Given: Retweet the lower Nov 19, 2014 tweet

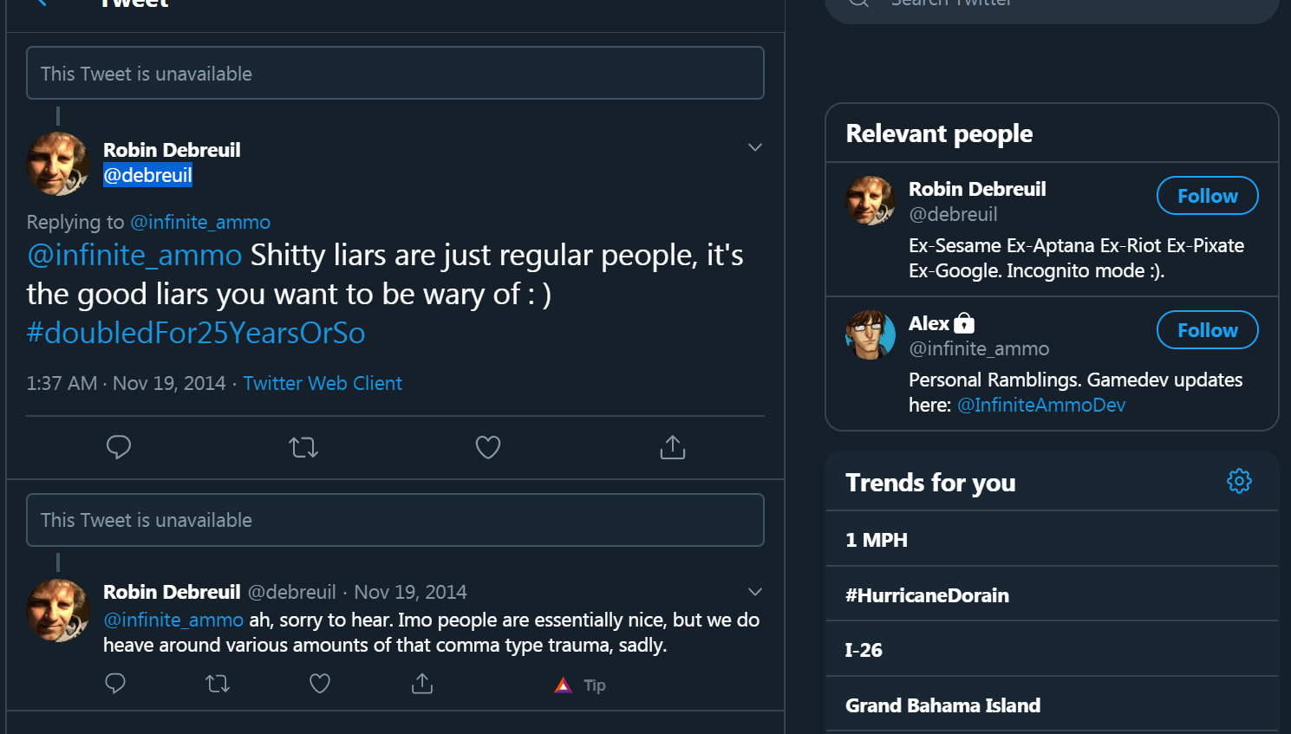Looking at the screenshot, I should 218,684.
